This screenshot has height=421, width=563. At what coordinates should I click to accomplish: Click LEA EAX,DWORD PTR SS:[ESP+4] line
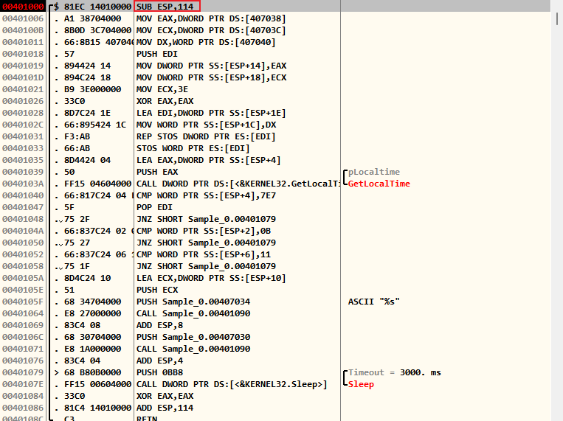(x=208, y=160)
